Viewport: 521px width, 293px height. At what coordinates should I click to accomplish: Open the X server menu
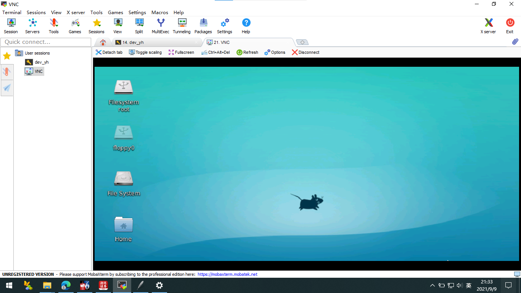click(x=76, y=12)
